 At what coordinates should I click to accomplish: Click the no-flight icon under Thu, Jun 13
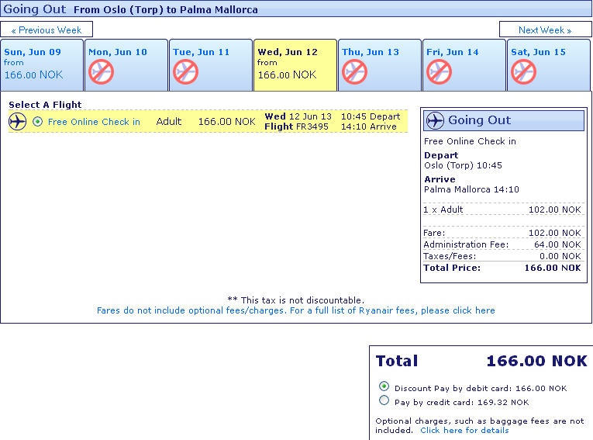(355, 72)
